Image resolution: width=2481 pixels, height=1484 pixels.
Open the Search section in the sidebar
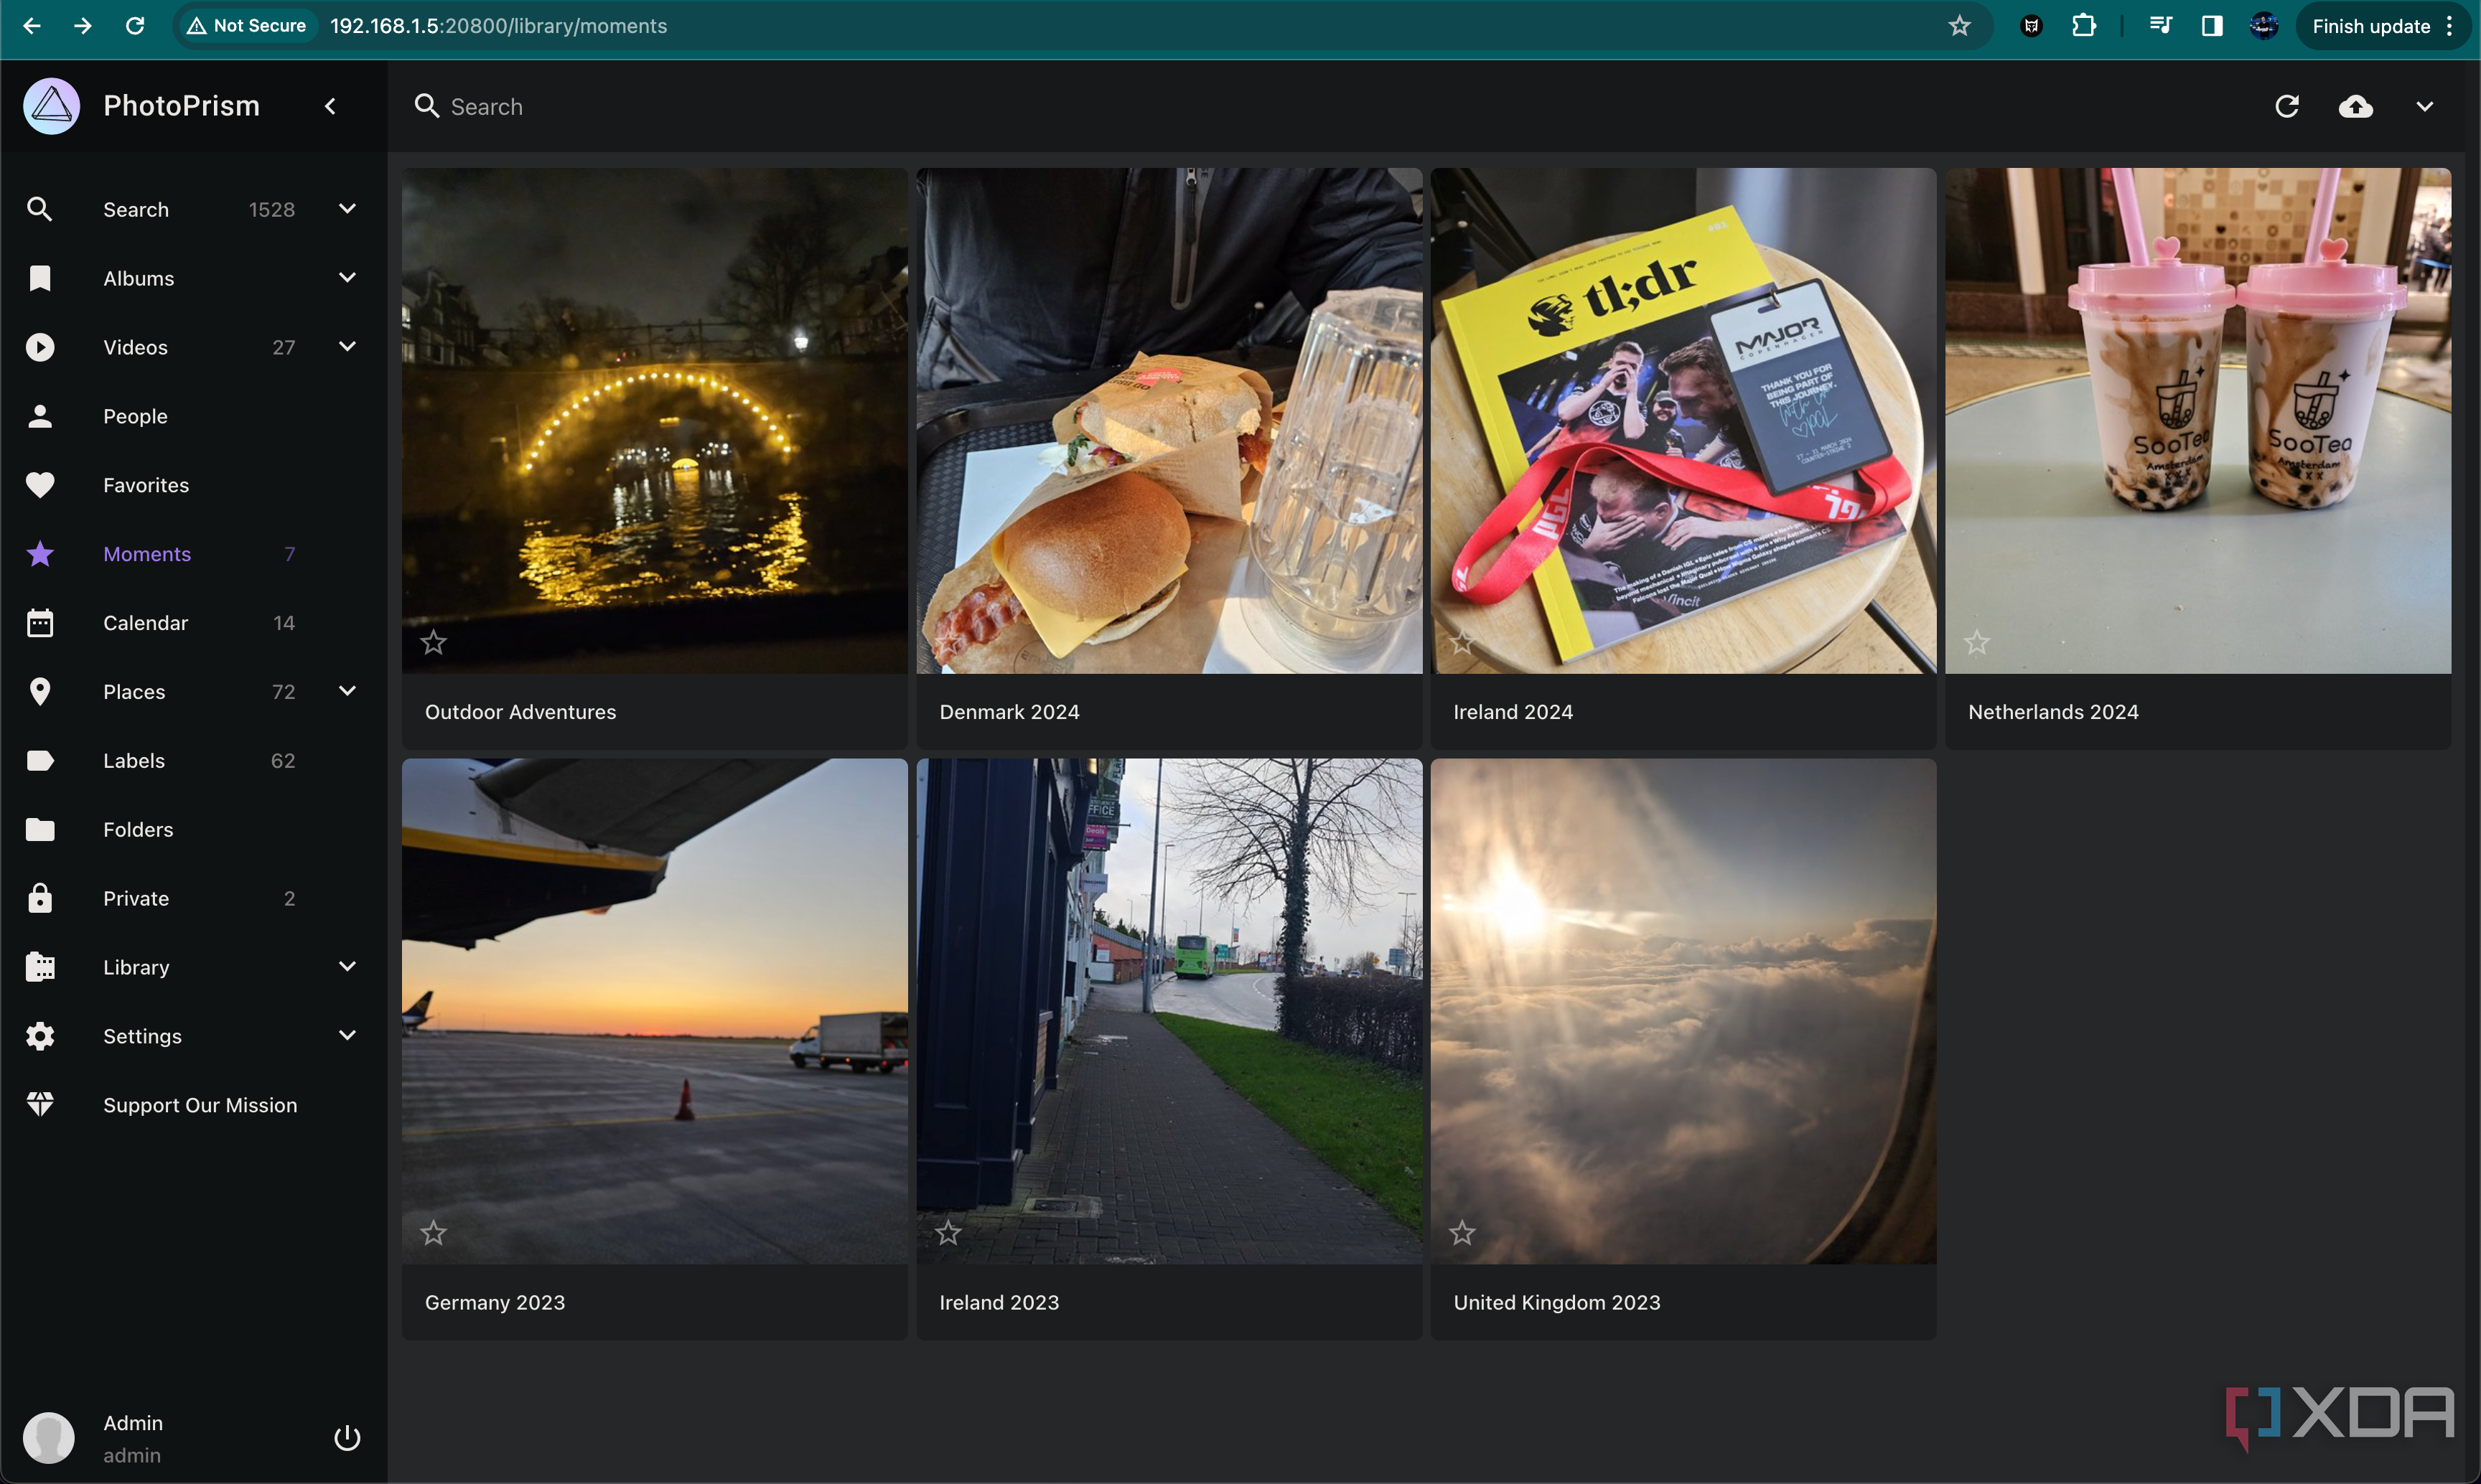tap(136, 210)
